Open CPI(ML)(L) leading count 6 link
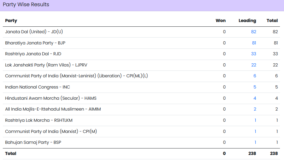 255,76
